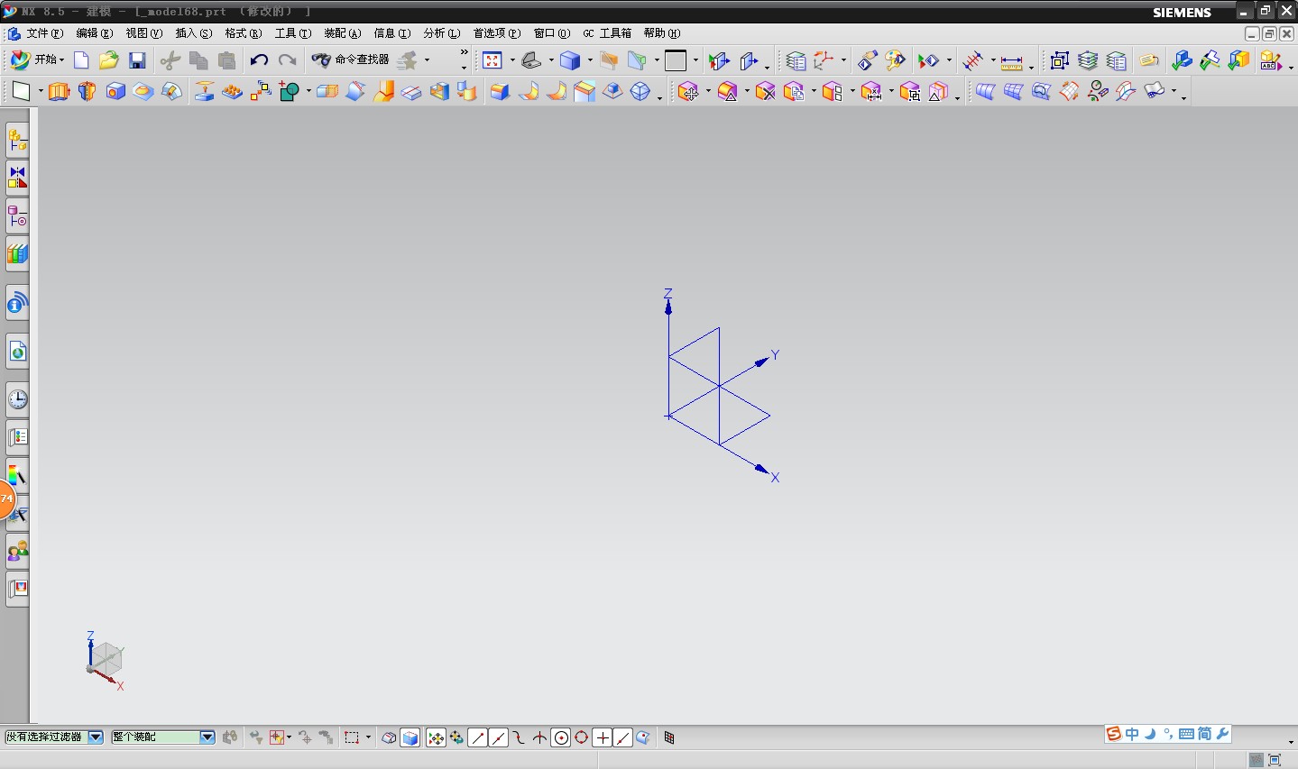Expand the standard toolbar overflow chevron
1298x769 pixels.
(x=465, y=52)
